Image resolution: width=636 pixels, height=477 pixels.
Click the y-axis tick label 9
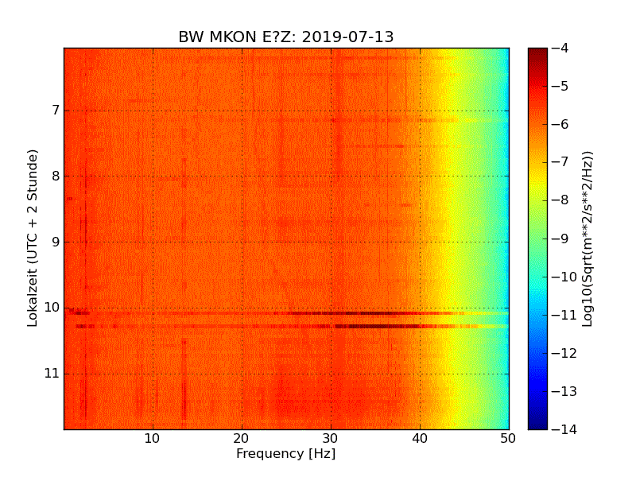coord(56,242)
